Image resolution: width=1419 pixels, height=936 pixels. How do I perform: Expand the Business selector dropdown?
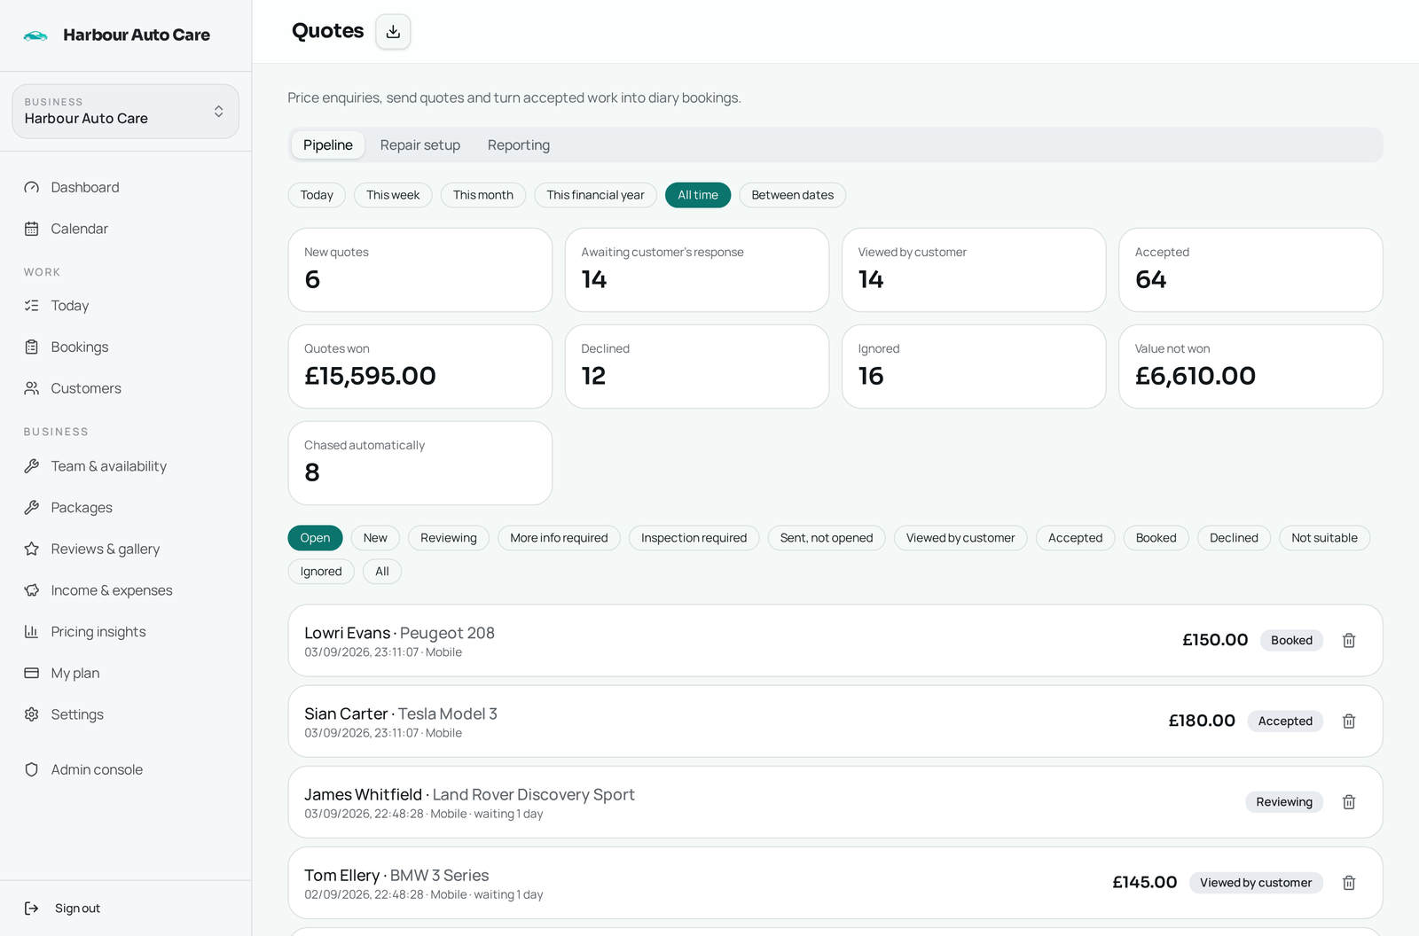(x=126, y=112)
